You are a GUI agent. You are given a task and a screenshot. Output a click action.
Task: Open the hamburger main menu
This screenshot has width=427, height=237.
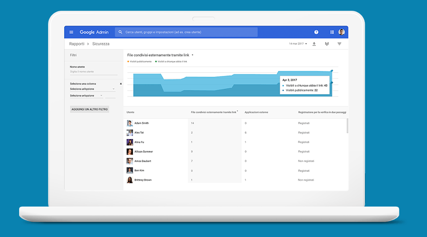pos(71,32)
